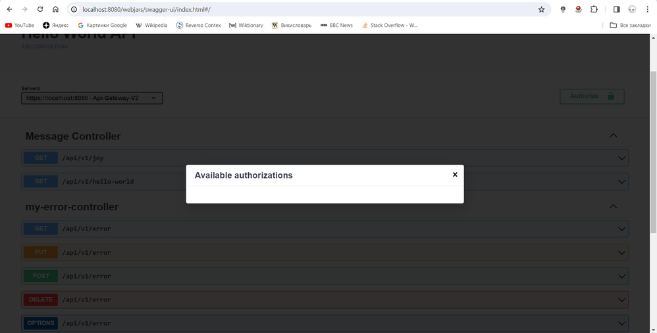
Task: Open BBC News bookmark
Action: [x=336, y=25]
